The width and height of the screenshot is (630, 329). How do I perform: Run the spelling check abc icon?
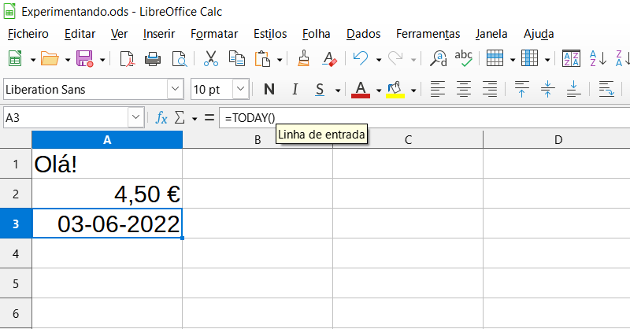point(463,59)
